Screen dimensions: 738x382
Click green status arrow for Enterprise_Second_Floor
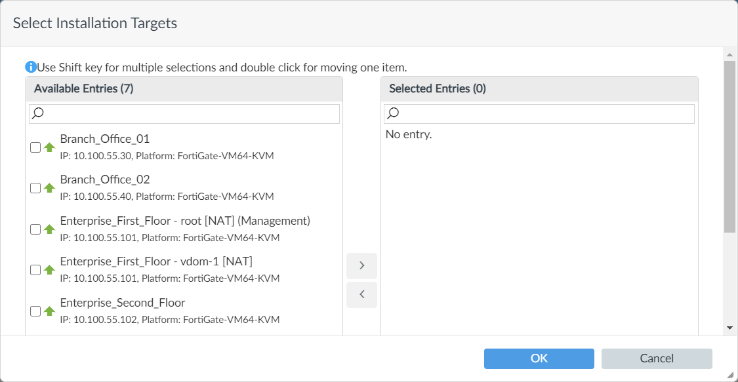coord(49,311)
